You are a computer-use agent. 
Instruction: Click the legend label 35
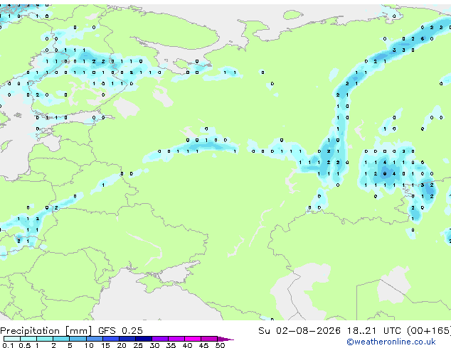point(171,345)
